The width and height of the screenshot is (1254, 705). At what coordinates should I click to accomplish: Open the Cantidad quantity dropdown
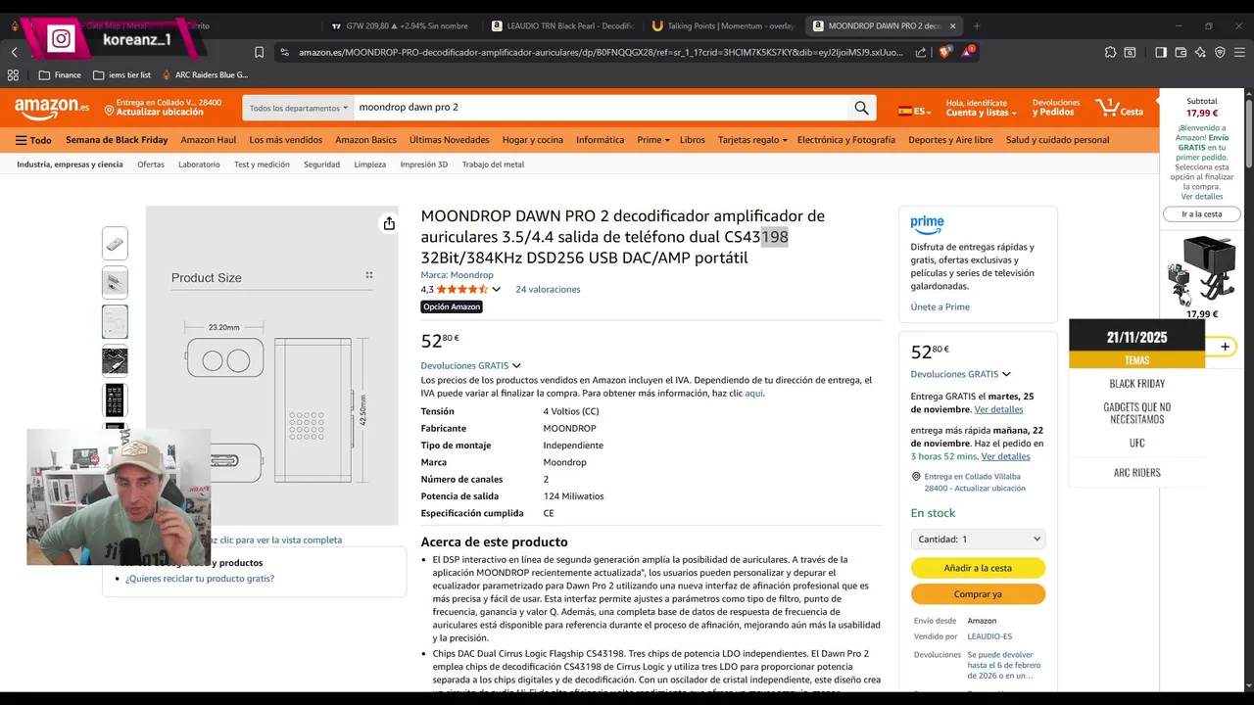tap(978, 539)
